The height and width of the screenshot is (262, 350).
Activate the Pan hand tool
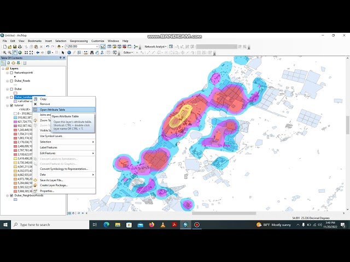tap(15, 52)
